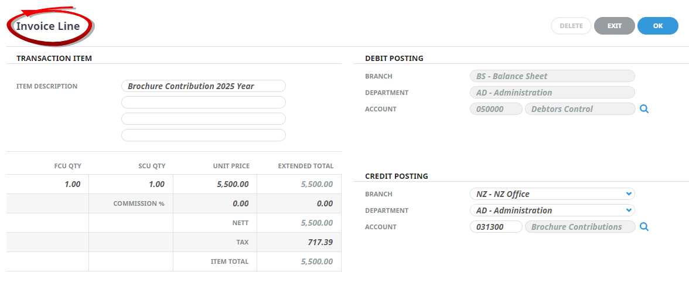The width and height of the screenshot is (689, 282).
Task: Select the Unit Price 5,500.00 field
Action: coord(215,184)
